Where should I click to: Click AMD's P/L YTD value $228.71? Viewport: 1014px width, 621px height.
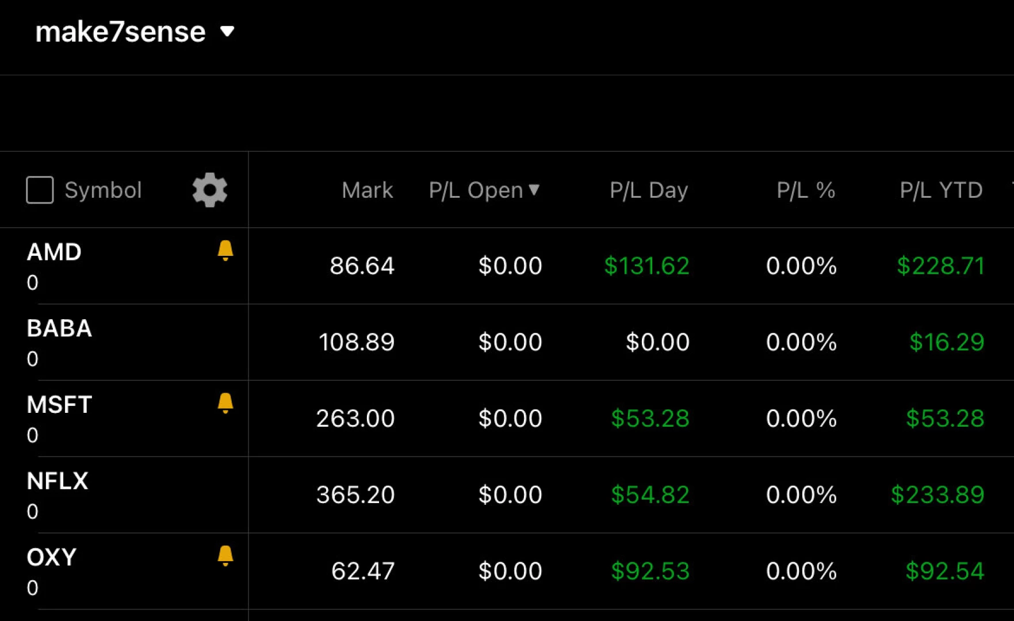point(941,266)
